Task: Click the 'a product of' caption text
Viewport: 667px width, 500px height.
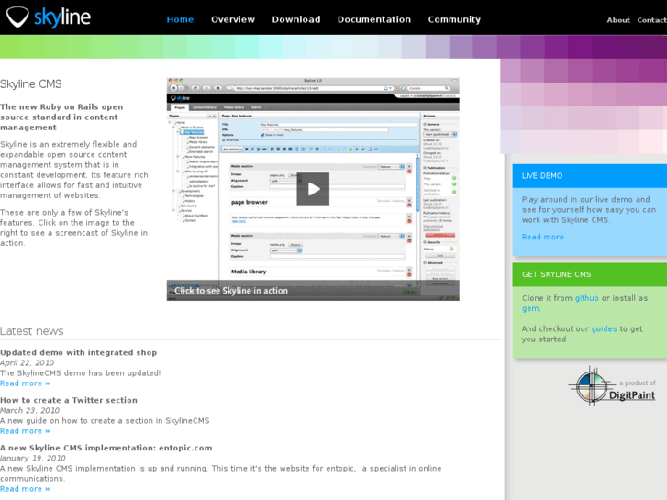Action: click(x=638, y=383)
